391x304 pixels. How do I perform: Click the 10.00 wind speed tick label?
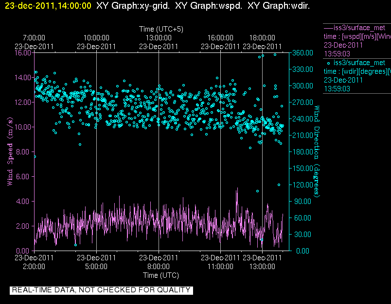coord(23,127)
